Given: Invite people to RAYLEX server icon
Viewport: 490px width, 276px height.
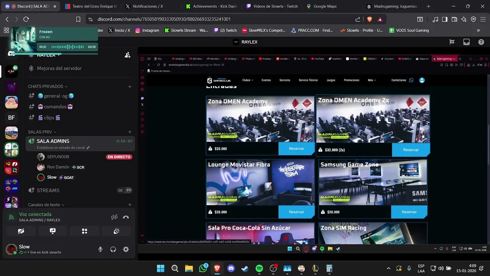Looking at the screenshot, I should [x=127, y=55].
